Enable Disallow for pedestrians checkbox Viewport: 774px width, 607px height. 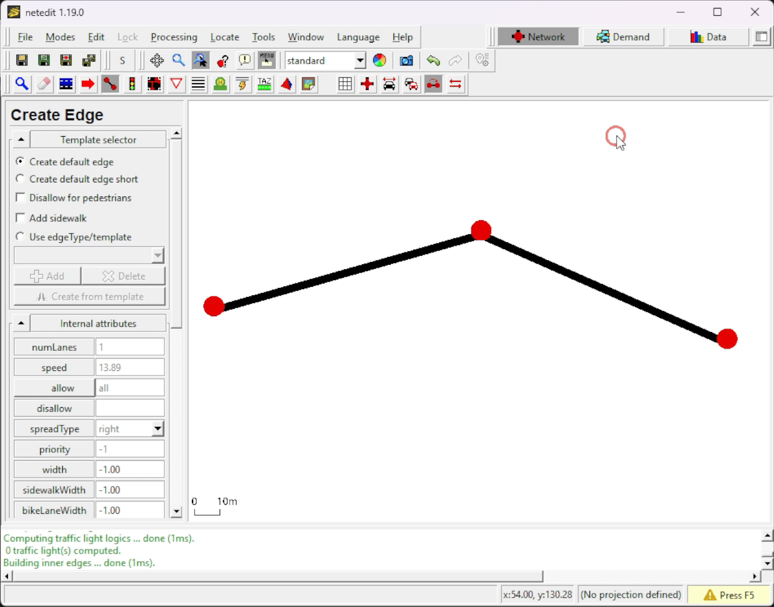pos(21,198)
